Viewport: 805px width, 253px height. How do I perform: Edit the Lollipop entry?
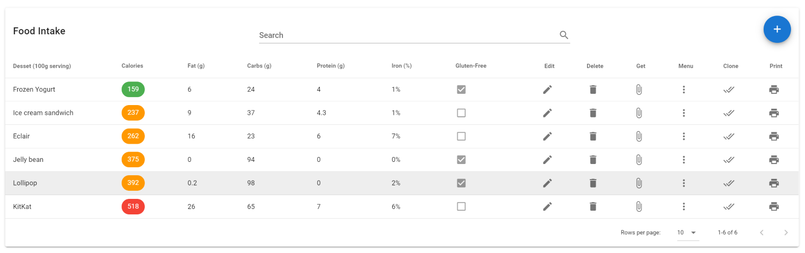547,183
